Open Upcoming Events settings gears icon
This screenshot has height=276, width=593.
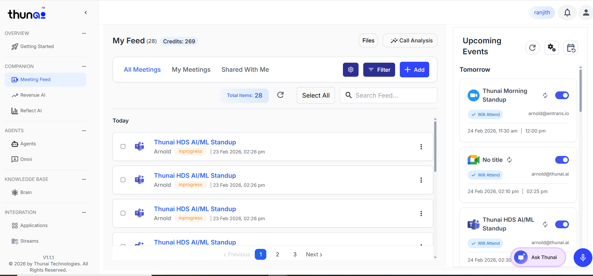click(552, 48)
